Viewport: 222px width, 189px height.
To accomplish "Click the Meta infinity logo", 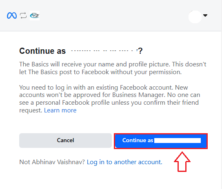I will [12, 15].
